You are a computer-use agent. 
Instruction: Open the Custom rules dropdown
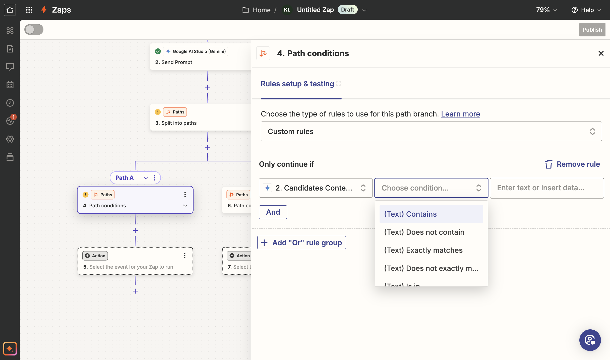431,131
